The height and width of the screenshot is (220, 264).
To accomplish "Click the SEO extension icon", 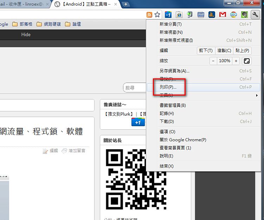I will pos(233,15).
